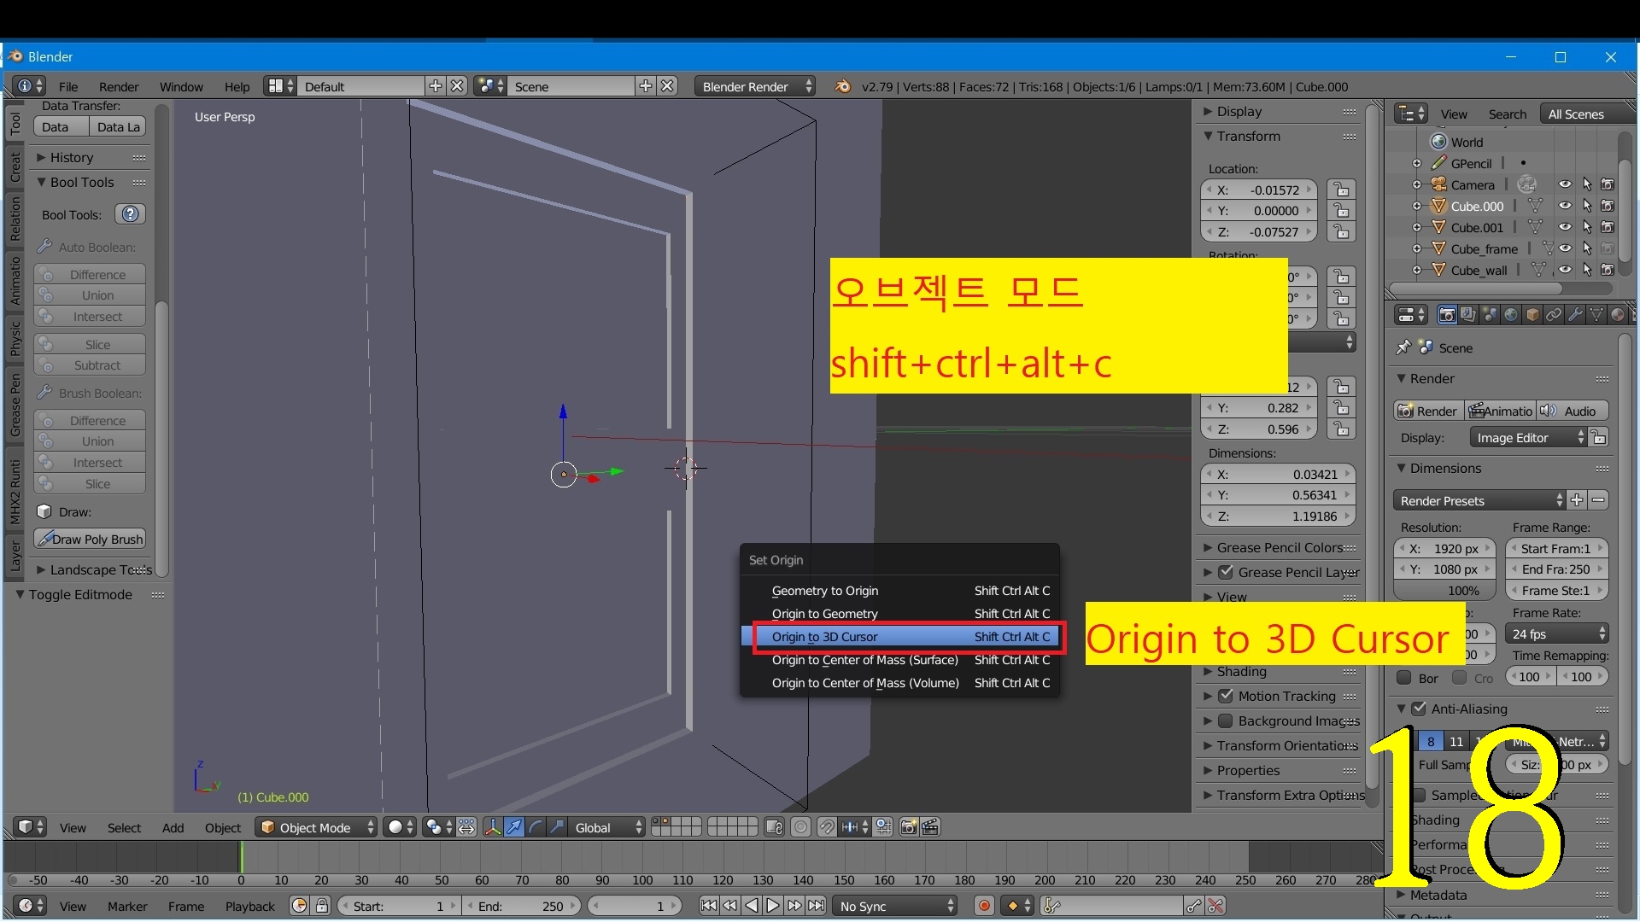
Task: Click the Auto Boolean Union button
Action: 90,295
